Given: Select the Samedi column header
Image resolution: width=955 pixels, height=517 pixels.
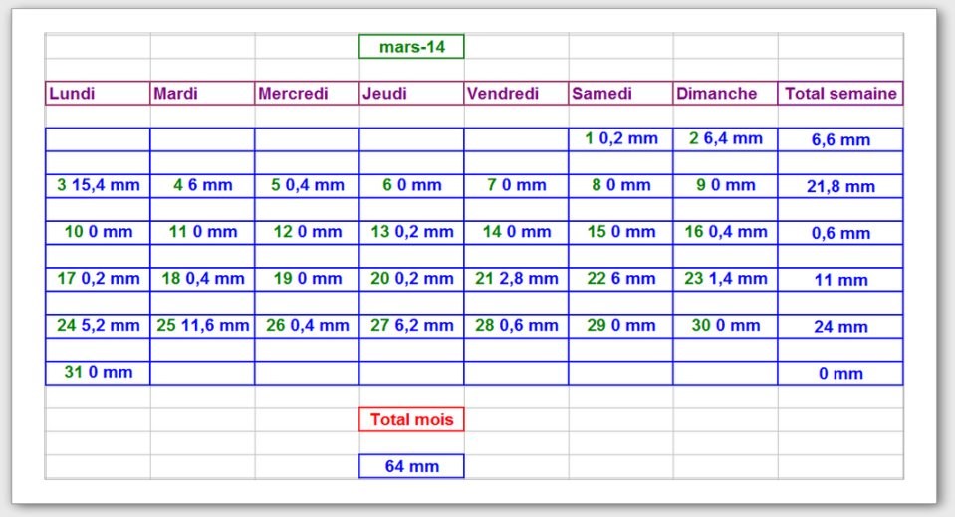Looking at the screenshot, I should pyautogui.click(x=620, y=94).
